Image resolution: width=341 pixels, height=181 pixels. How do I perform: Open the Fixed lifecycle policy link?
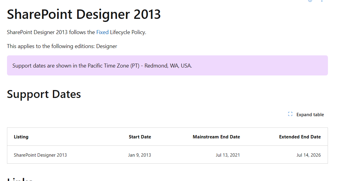click(102, 32)
